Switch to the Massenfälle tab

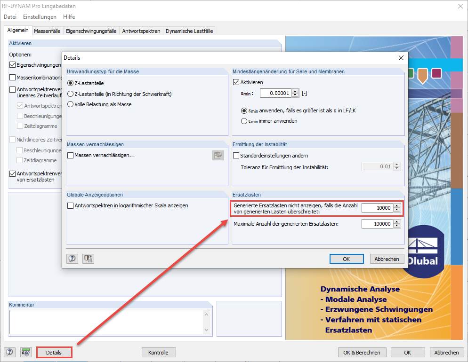47,31
